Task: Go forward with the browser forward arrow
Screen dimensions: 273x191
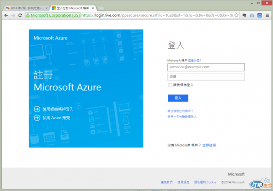Action: point(13,15)
